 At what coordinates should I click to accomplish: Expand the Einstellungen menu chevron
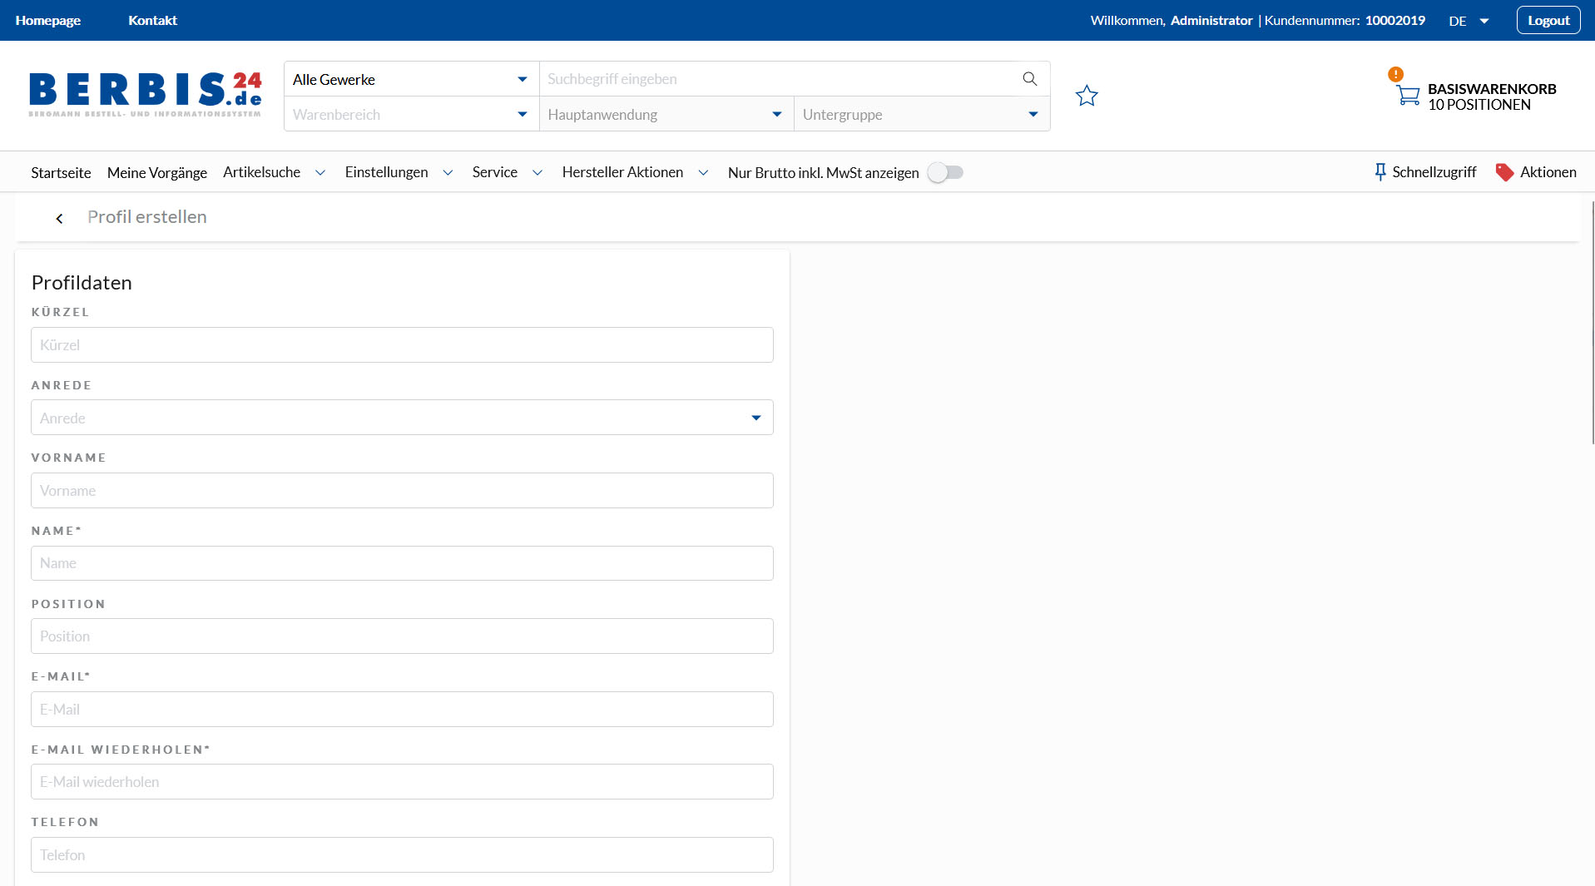(448, 173)
